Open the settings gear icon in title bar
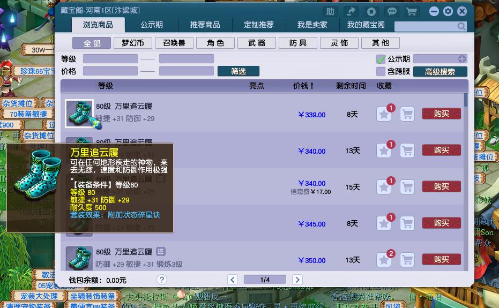The height and width of the screenshot is (308, 499). pyautogui.click(x=448, y=11)
